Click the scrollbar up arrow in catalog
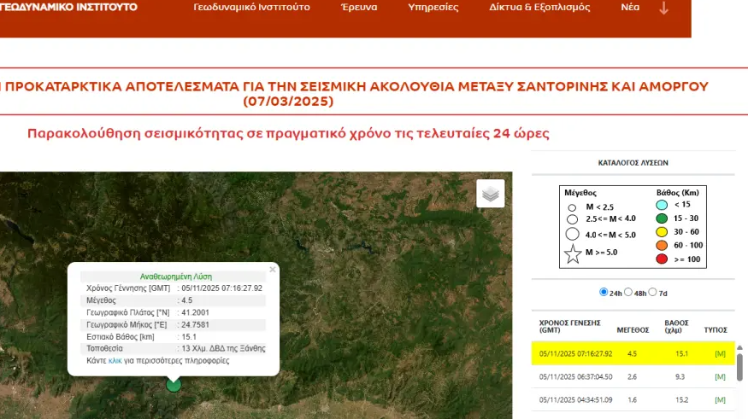 coord(739,347)
